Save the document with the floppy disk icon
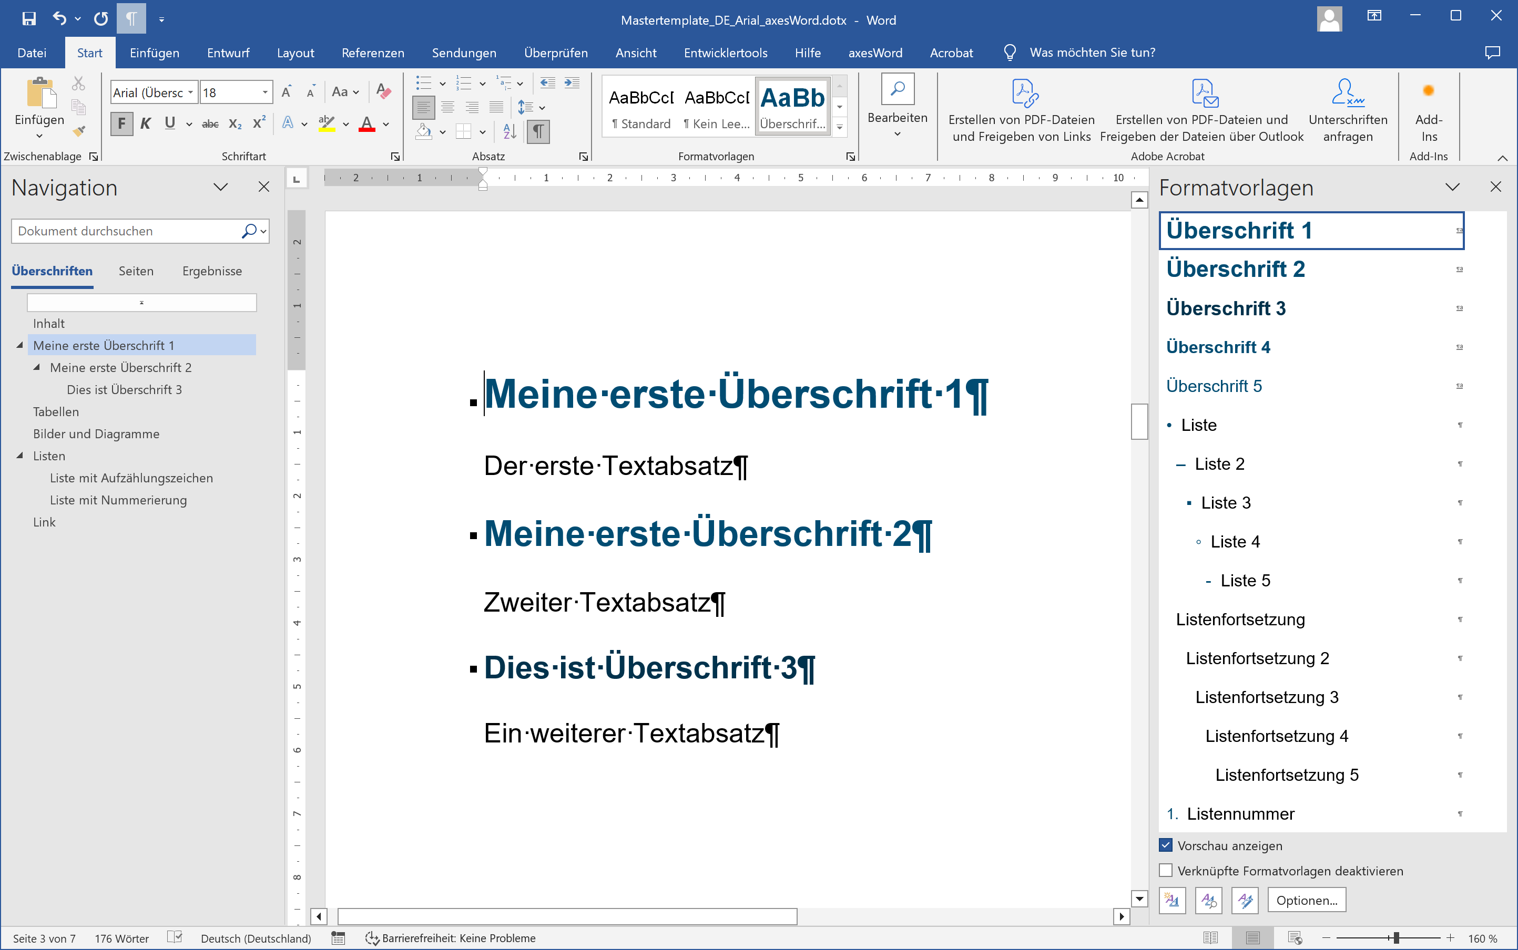The width and height of the screenshot is (1518, 950). coord(29,19)
